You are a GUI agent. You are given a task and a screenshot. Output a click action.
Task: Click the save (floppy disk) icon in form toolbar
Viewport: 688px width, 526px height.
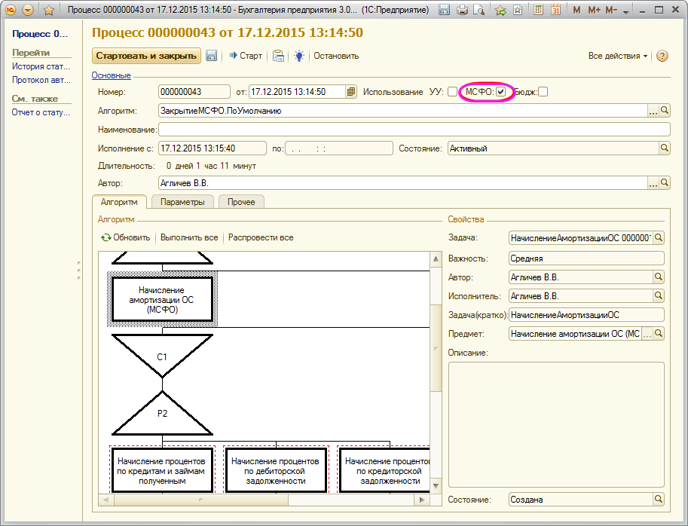pyautogui.click(x=212, y=56)
